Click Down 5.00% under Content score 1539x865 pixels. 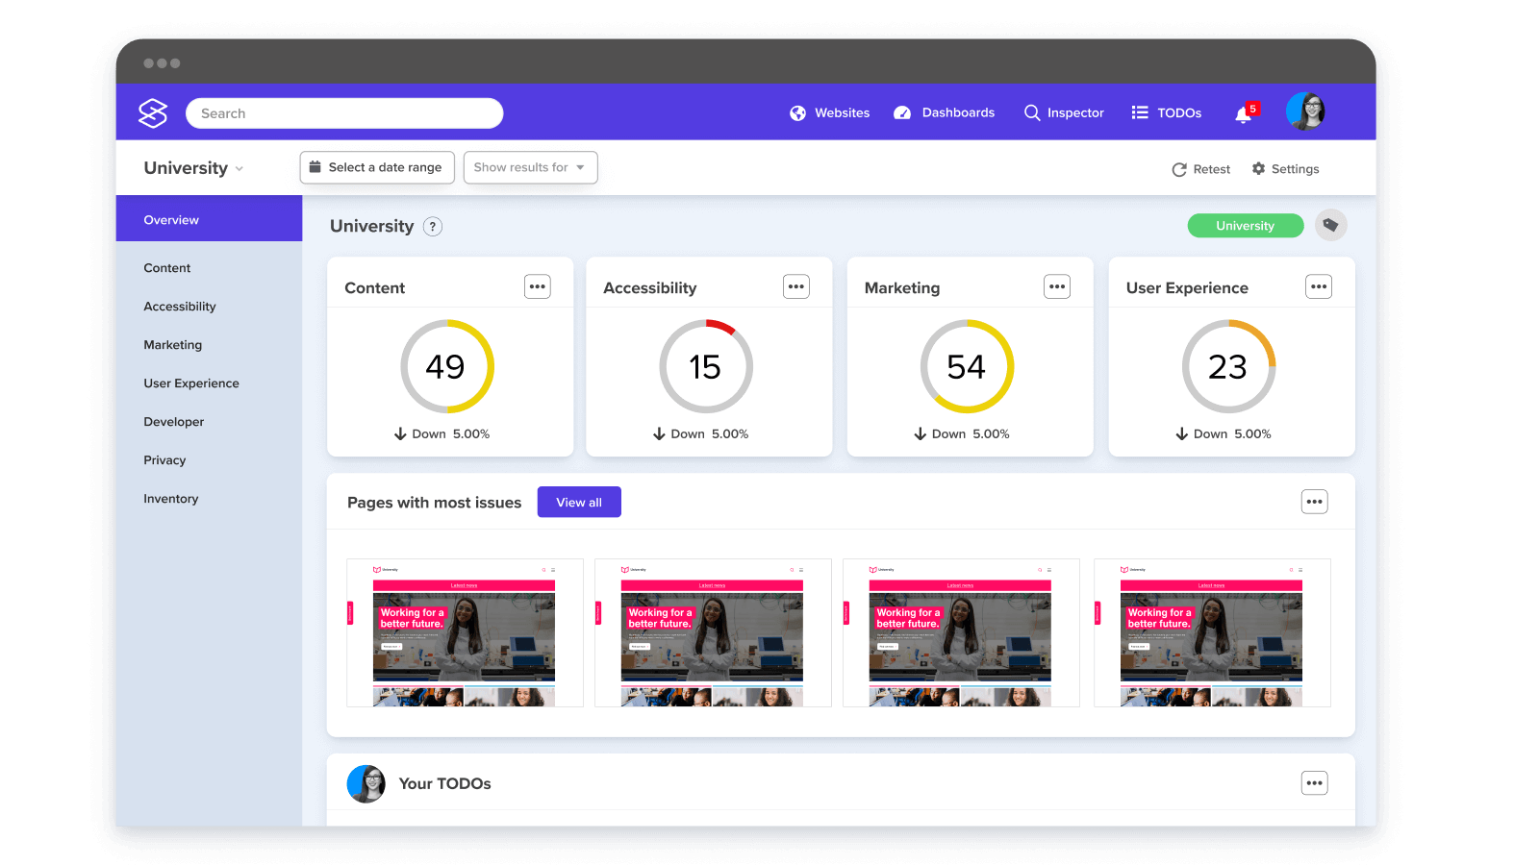point(442,434)
